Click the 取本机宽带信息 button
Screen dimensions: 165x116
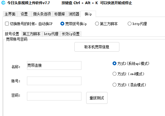click(97, 47)
